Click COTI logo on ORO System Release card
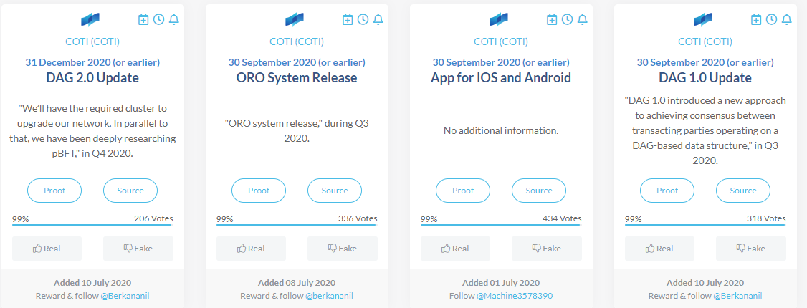This screenshot has height=308, width=807. click(295, 19)
